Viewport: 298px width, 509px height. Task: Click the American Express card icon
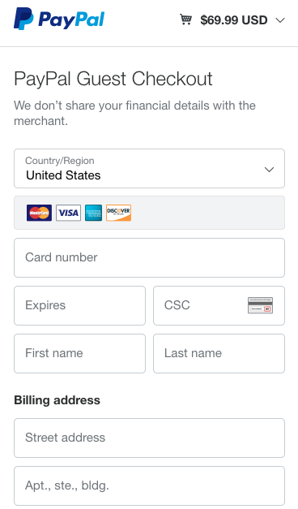tap(94, 213)
